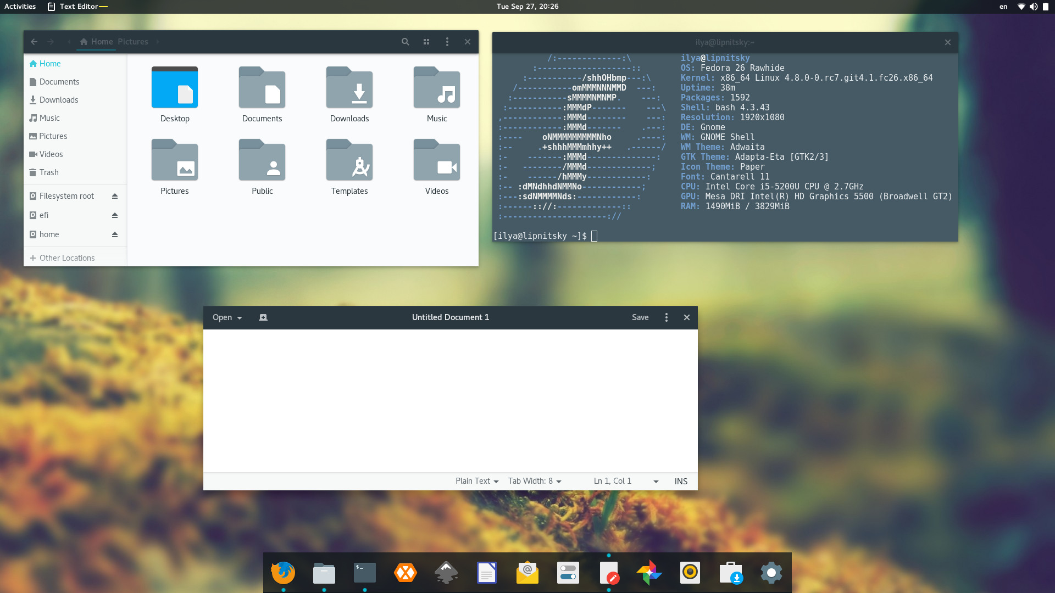
Task: Click Pictures in the path bar
Action: [x=133, y=42]
